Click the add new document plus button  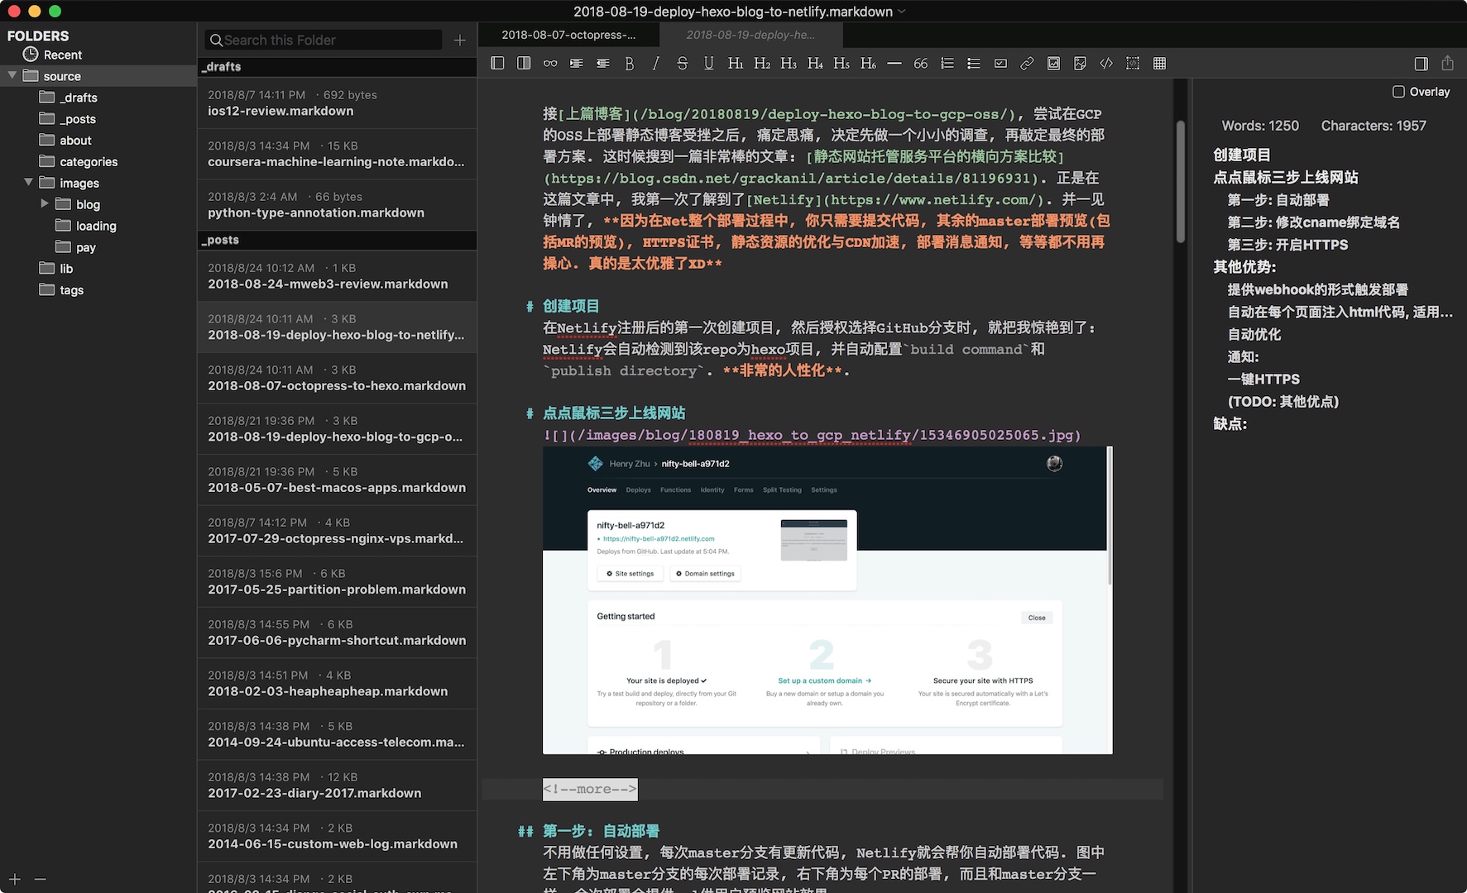coord(460,40)
